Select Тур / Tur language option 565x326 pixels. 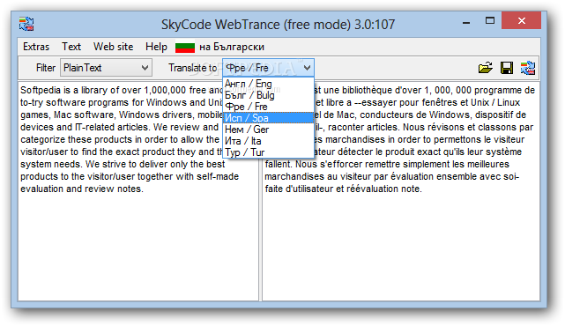pos(268,152)
